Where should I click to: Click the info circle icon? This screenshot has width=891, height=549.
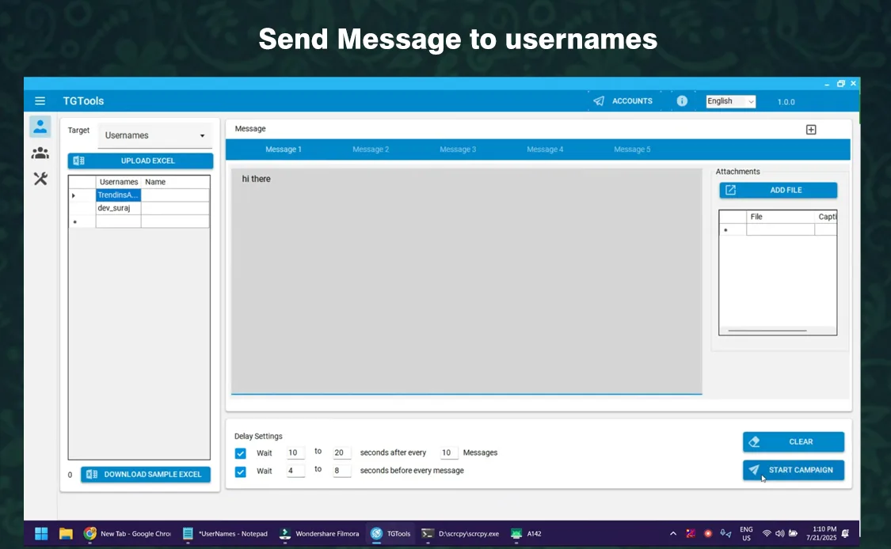coord(681,101)
